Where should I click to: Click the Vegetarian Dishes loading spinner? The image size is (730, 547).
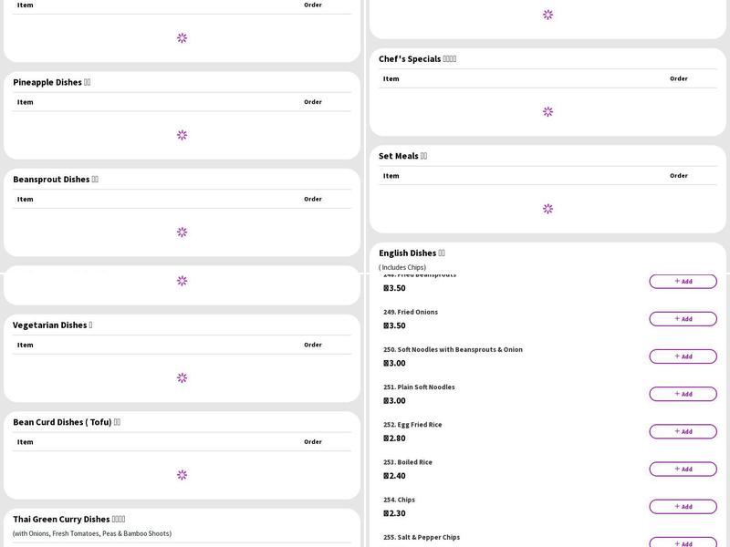pyautogui.click(x=182, y=377)
